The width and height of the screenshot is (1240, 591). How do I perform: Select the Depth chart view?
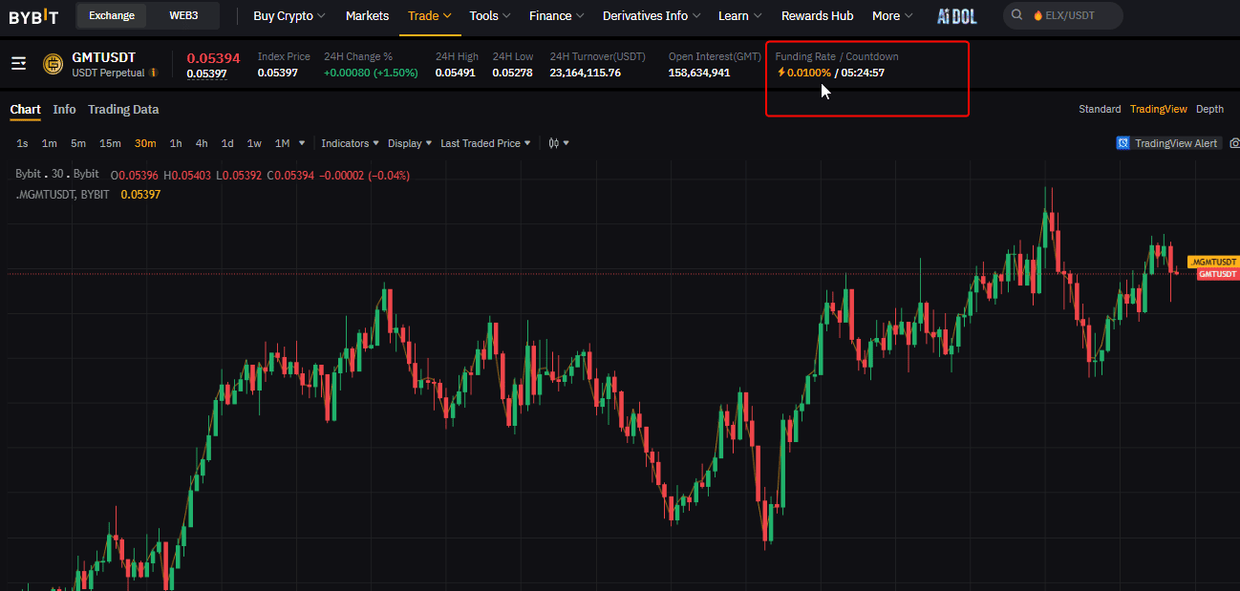(1209, 109)
